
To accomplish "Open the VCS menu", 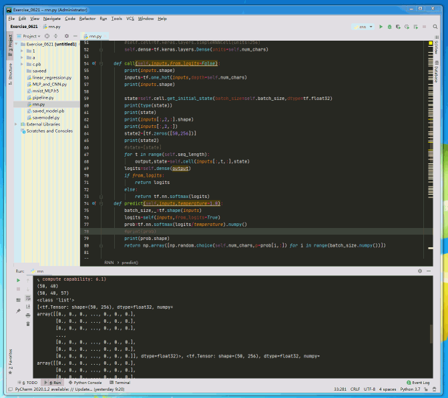I will [x=130, y=19].
